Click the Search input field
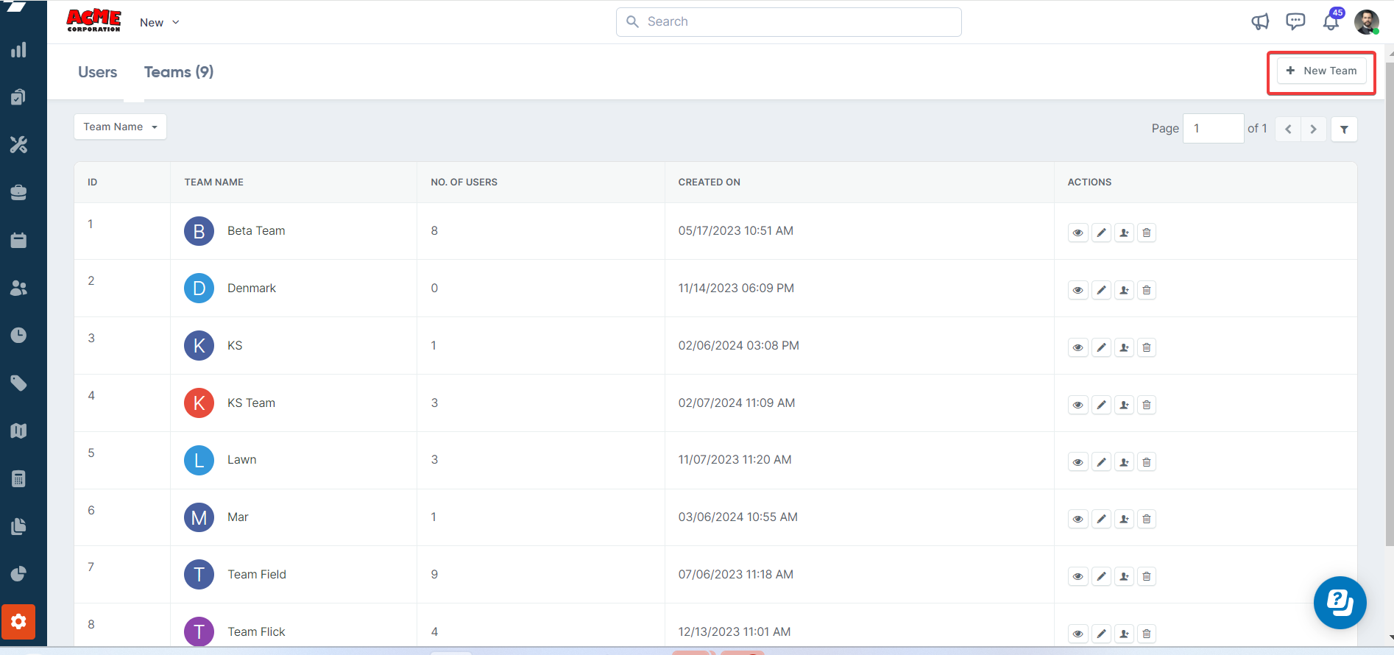Image resolution: width=1394 pixels, height=655 pixels. coord(789,22)
